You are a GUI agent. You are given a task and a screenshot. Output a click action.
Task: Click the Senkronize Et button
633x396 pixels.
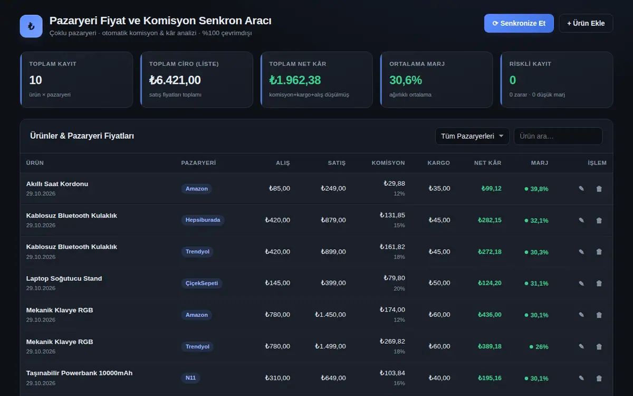coord(519,23)
